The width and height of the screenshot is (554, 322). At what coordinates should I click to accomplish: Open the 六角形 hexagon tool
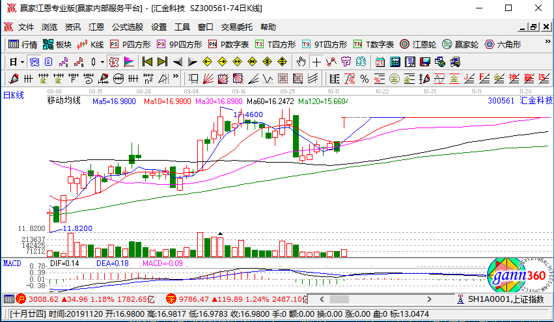pos(503,44)
